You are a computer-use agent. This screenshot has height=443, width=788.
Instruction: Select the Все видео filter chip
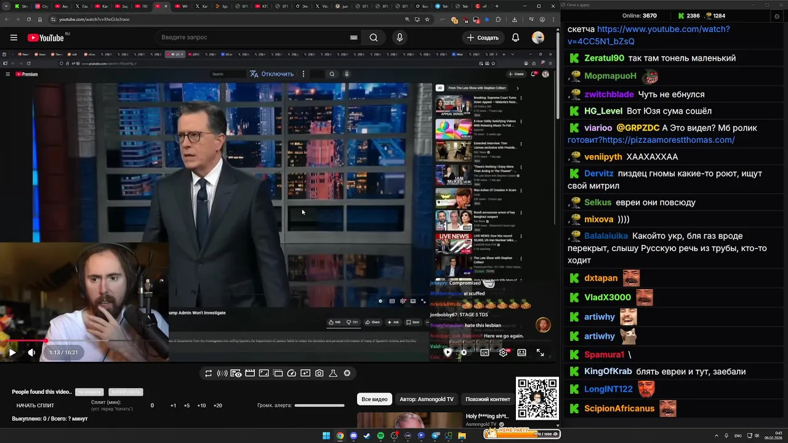pyautogui.click(x=374, y=399)
